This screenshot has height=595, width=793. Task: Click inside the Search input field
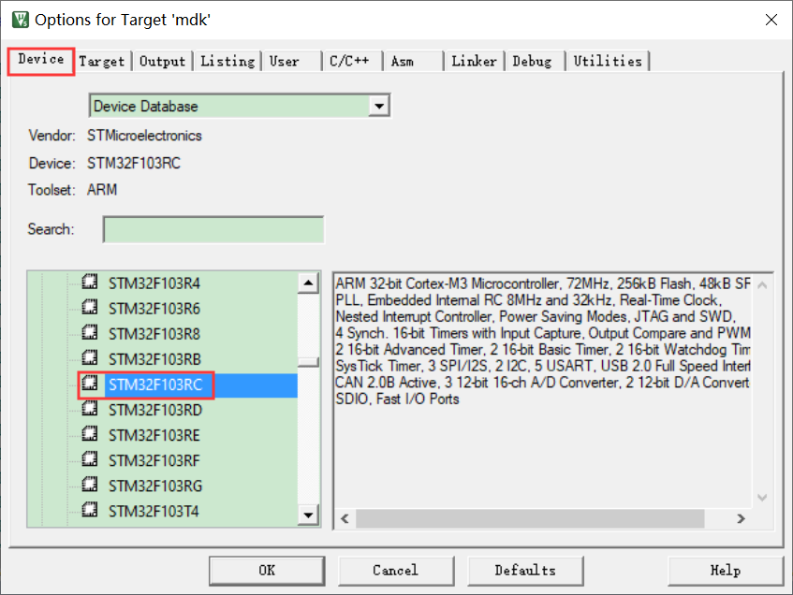pyautogui.click(x=213, y=228)
